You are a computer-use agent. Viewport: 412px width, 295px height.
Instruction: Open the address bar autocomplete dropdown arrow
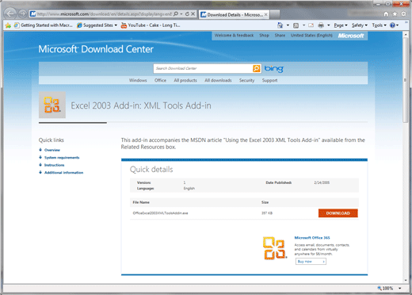point(181,13)
